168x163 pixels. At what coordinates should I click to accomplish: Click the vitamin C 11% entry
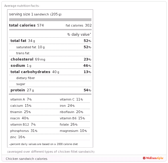point(71,99)
